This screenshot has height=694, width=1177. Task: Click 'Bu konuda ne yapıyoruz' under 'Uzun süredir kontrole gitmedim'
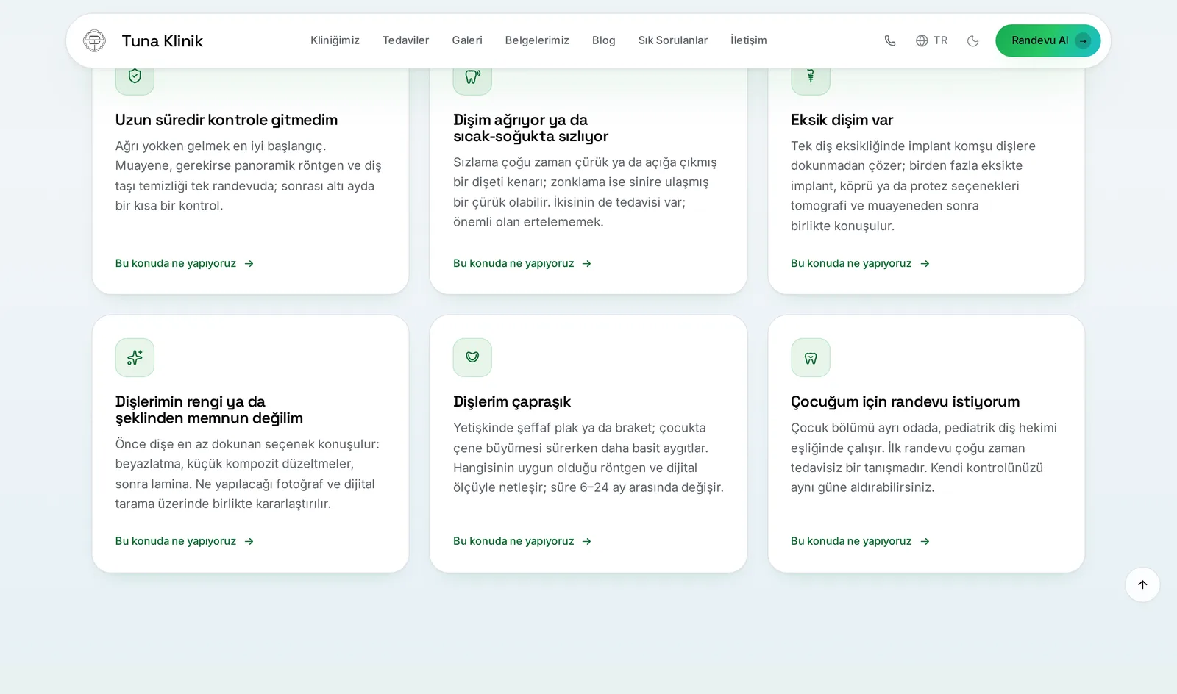coord(185,263)
